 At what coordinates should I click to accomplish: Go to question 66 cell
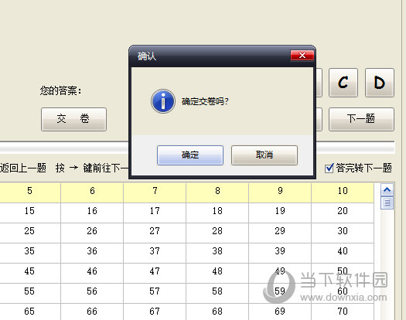pyautogui.click(x=92, y=311)
